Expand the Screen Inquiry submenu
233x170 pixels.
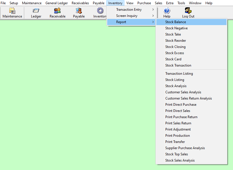(x=132, y=16)
